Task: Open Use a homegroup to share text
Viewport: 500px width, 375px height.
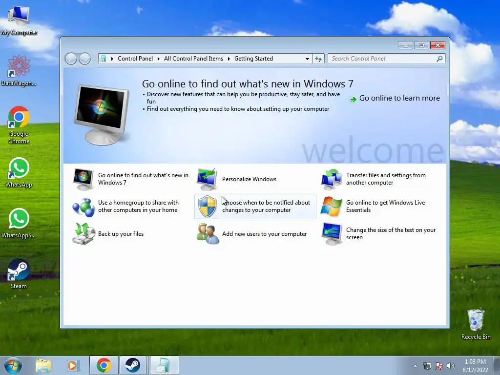Action: tap(138, 207)
